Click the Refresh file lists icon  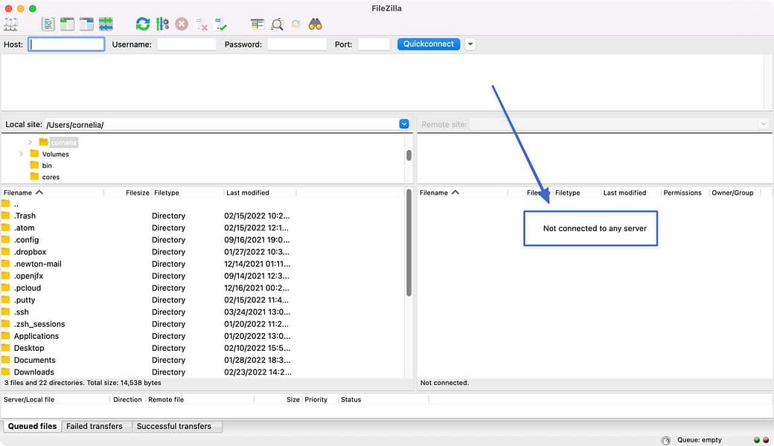[143, 24]
